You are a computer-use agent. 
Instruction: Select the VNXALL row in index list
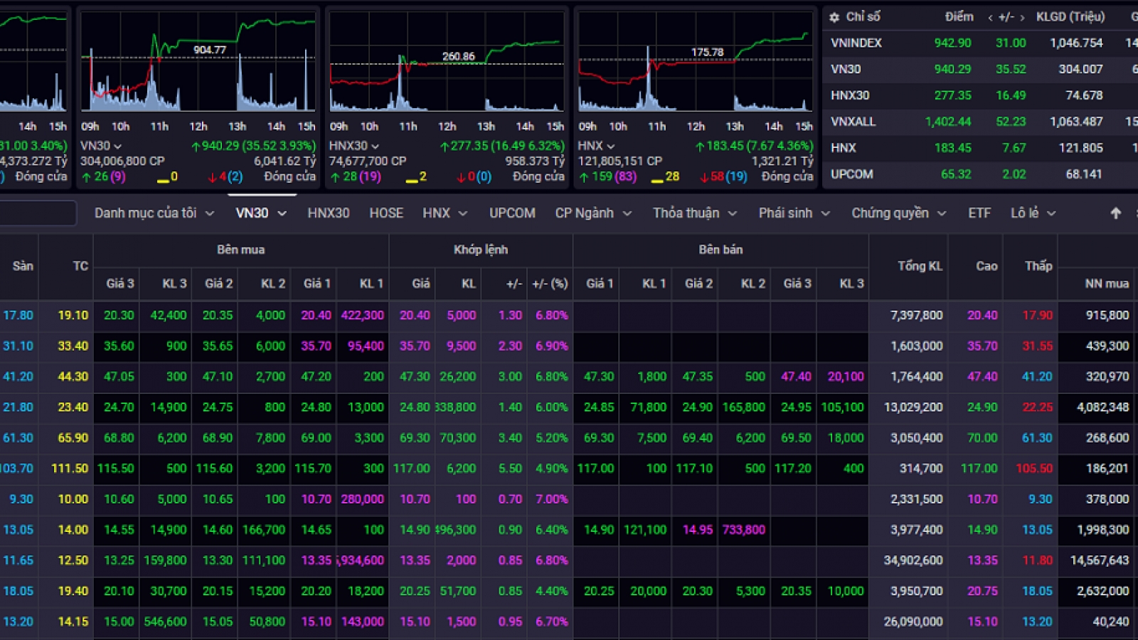(x=981, y=122)
